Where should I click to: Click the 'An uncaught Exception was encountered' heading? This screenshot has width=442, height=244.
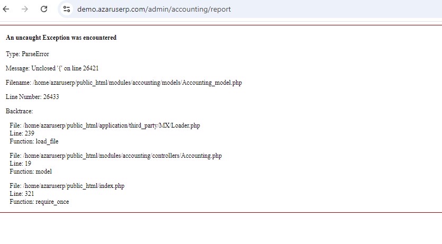[61, 38]
